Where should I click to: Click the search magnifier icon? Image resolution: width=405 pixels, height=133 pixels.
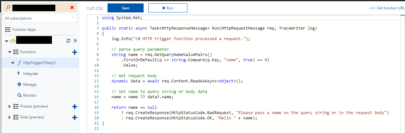[x=8, y=7]
